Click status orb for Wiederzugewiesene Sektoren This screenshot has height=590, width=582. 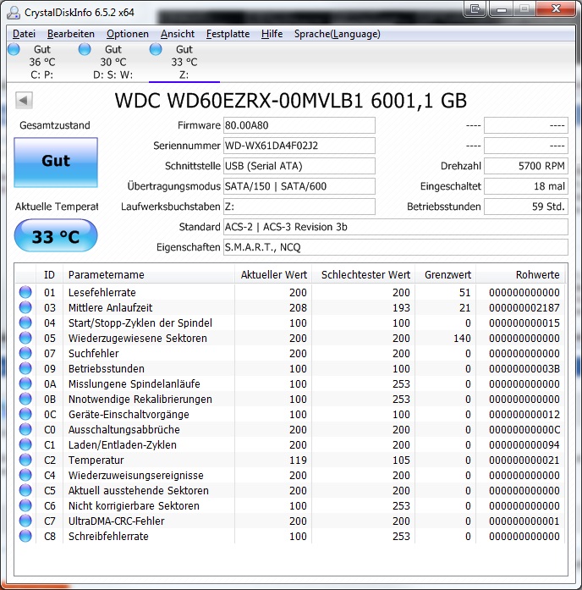(x=25, y=338)
